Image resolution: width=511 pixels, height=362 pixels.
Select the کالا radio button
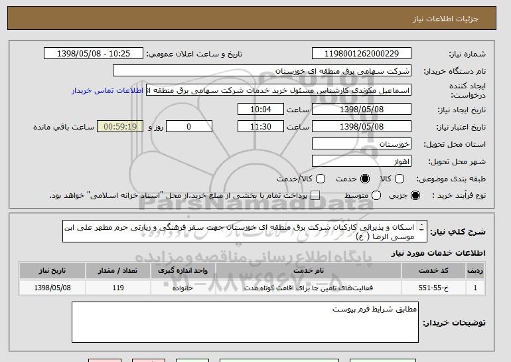coord(399,179)
